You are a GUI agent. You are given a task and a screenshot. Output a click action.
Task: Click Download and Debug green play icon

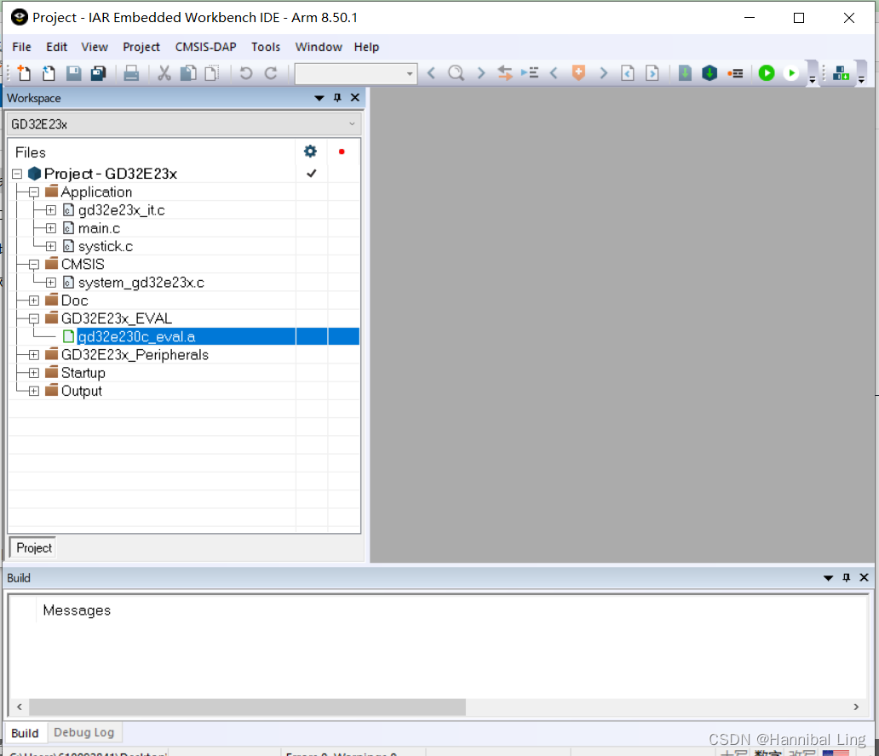pos(767,73)
